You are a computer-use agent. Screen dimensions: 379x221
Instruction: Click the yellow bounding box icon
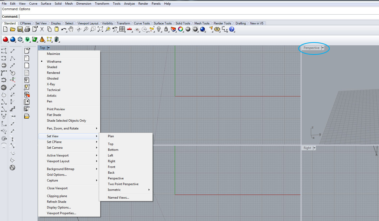pos(49,40)
